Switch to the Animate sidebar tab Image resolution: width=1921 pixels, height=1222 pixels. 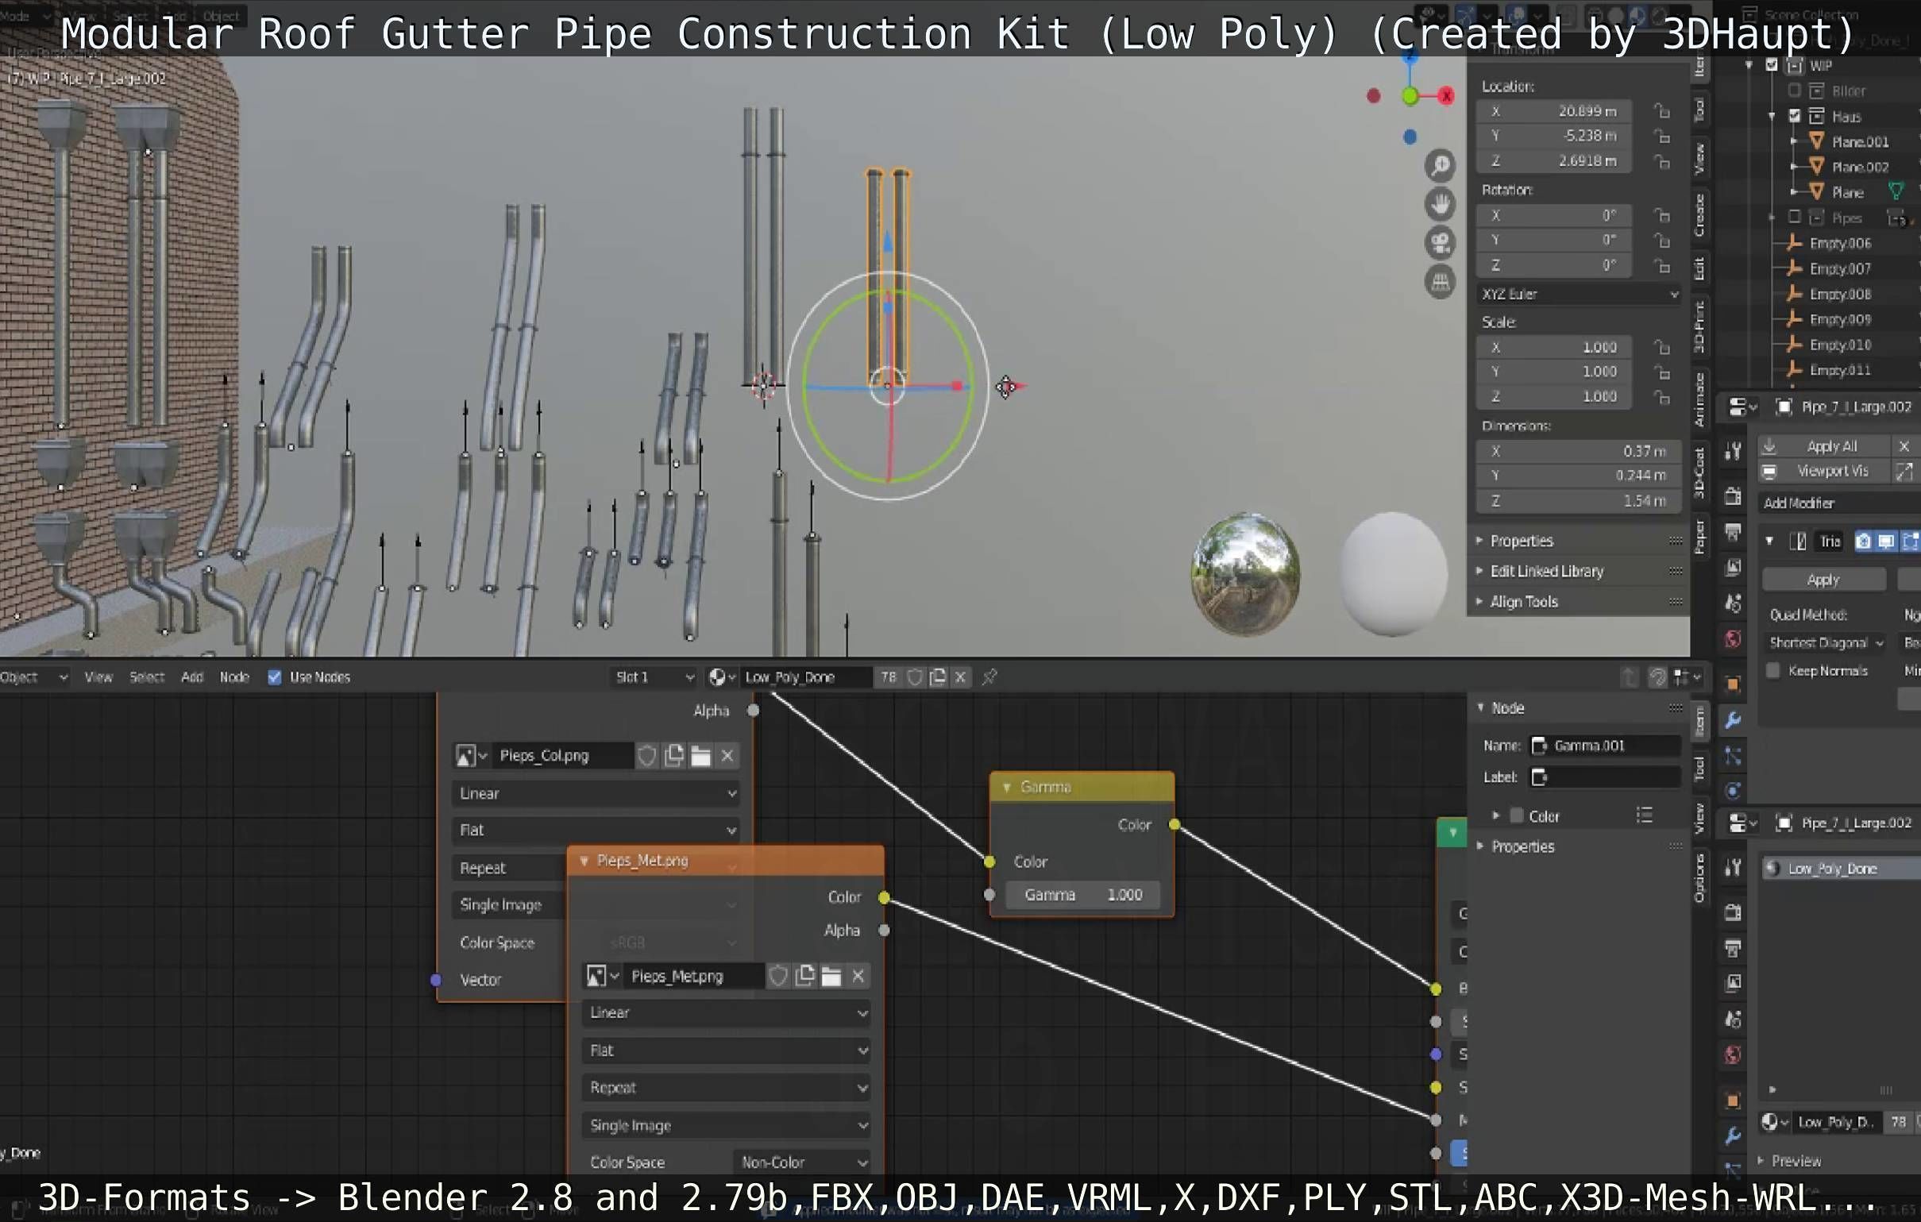click(x=1700, y=399)
